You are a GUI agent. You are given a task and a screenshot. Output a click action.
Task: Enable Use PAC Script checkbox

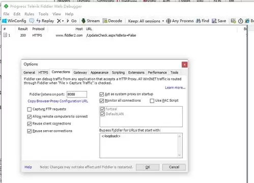[x=152, y=101]
